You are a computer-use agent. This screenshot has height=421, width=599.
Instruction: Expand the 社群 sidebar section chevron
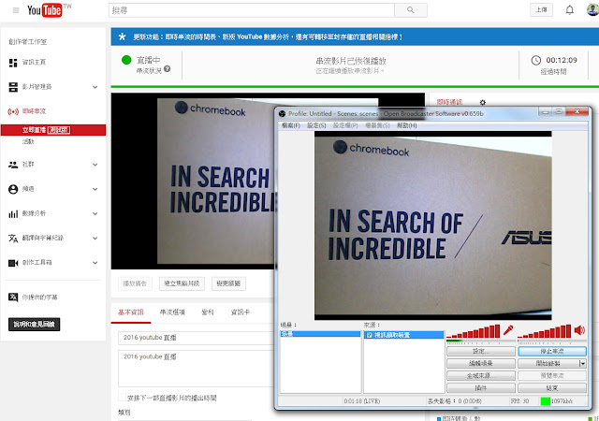point(95,165)
